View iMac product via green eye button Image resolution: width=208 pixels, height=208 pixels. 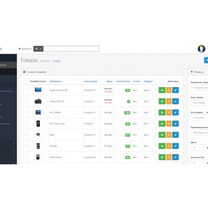[x=162, y=135]
